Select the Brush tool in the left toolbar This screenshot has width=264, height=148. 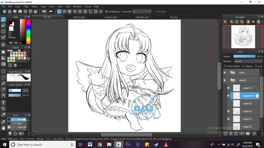tap(3, 19)
